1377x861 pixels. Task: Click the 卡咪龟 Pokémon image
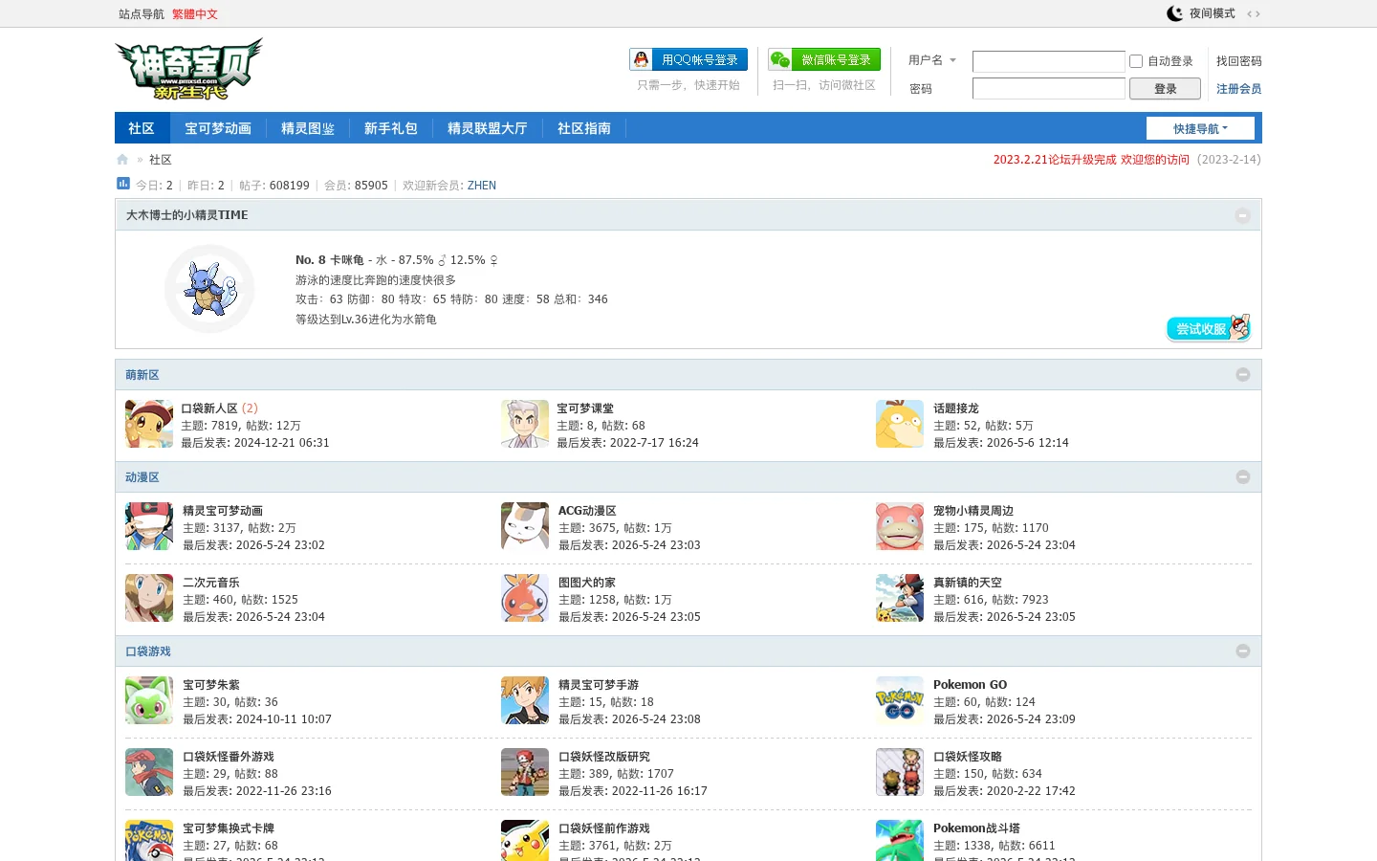click(209, 289)
